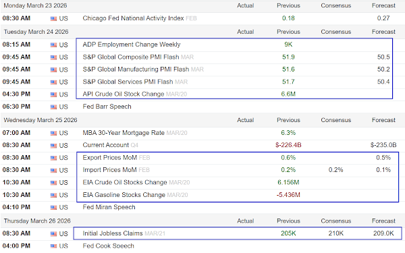405x253 pixels.
Task: Select the API Crude Oil Stock Change event
Action: pyautogui.click(x=124, y=94)
